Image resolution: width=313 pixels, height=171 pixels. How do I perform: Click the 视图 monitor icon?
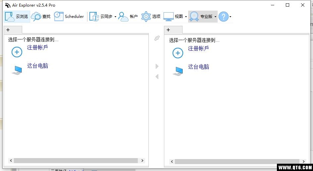(x=169, y=17)
